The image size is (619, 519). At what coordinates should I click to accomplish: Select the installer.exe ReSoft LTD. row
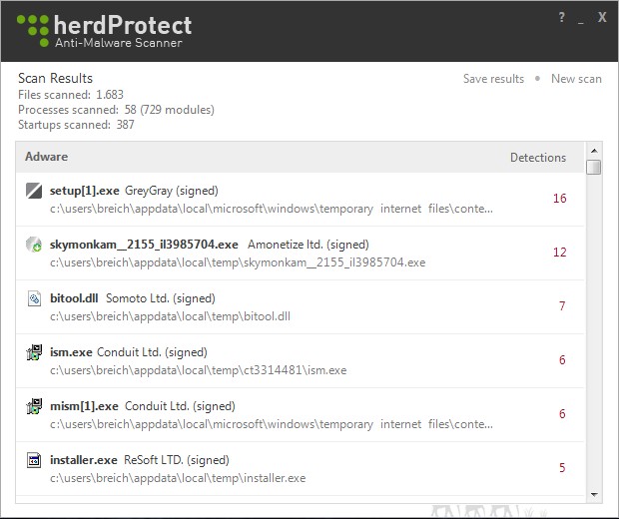[x=300, y=469]
